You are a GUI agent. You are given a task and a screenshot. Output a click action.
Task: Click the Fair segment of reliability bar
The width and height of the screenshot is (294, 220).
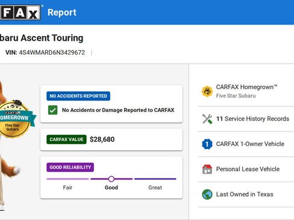(x=67, y=179)
